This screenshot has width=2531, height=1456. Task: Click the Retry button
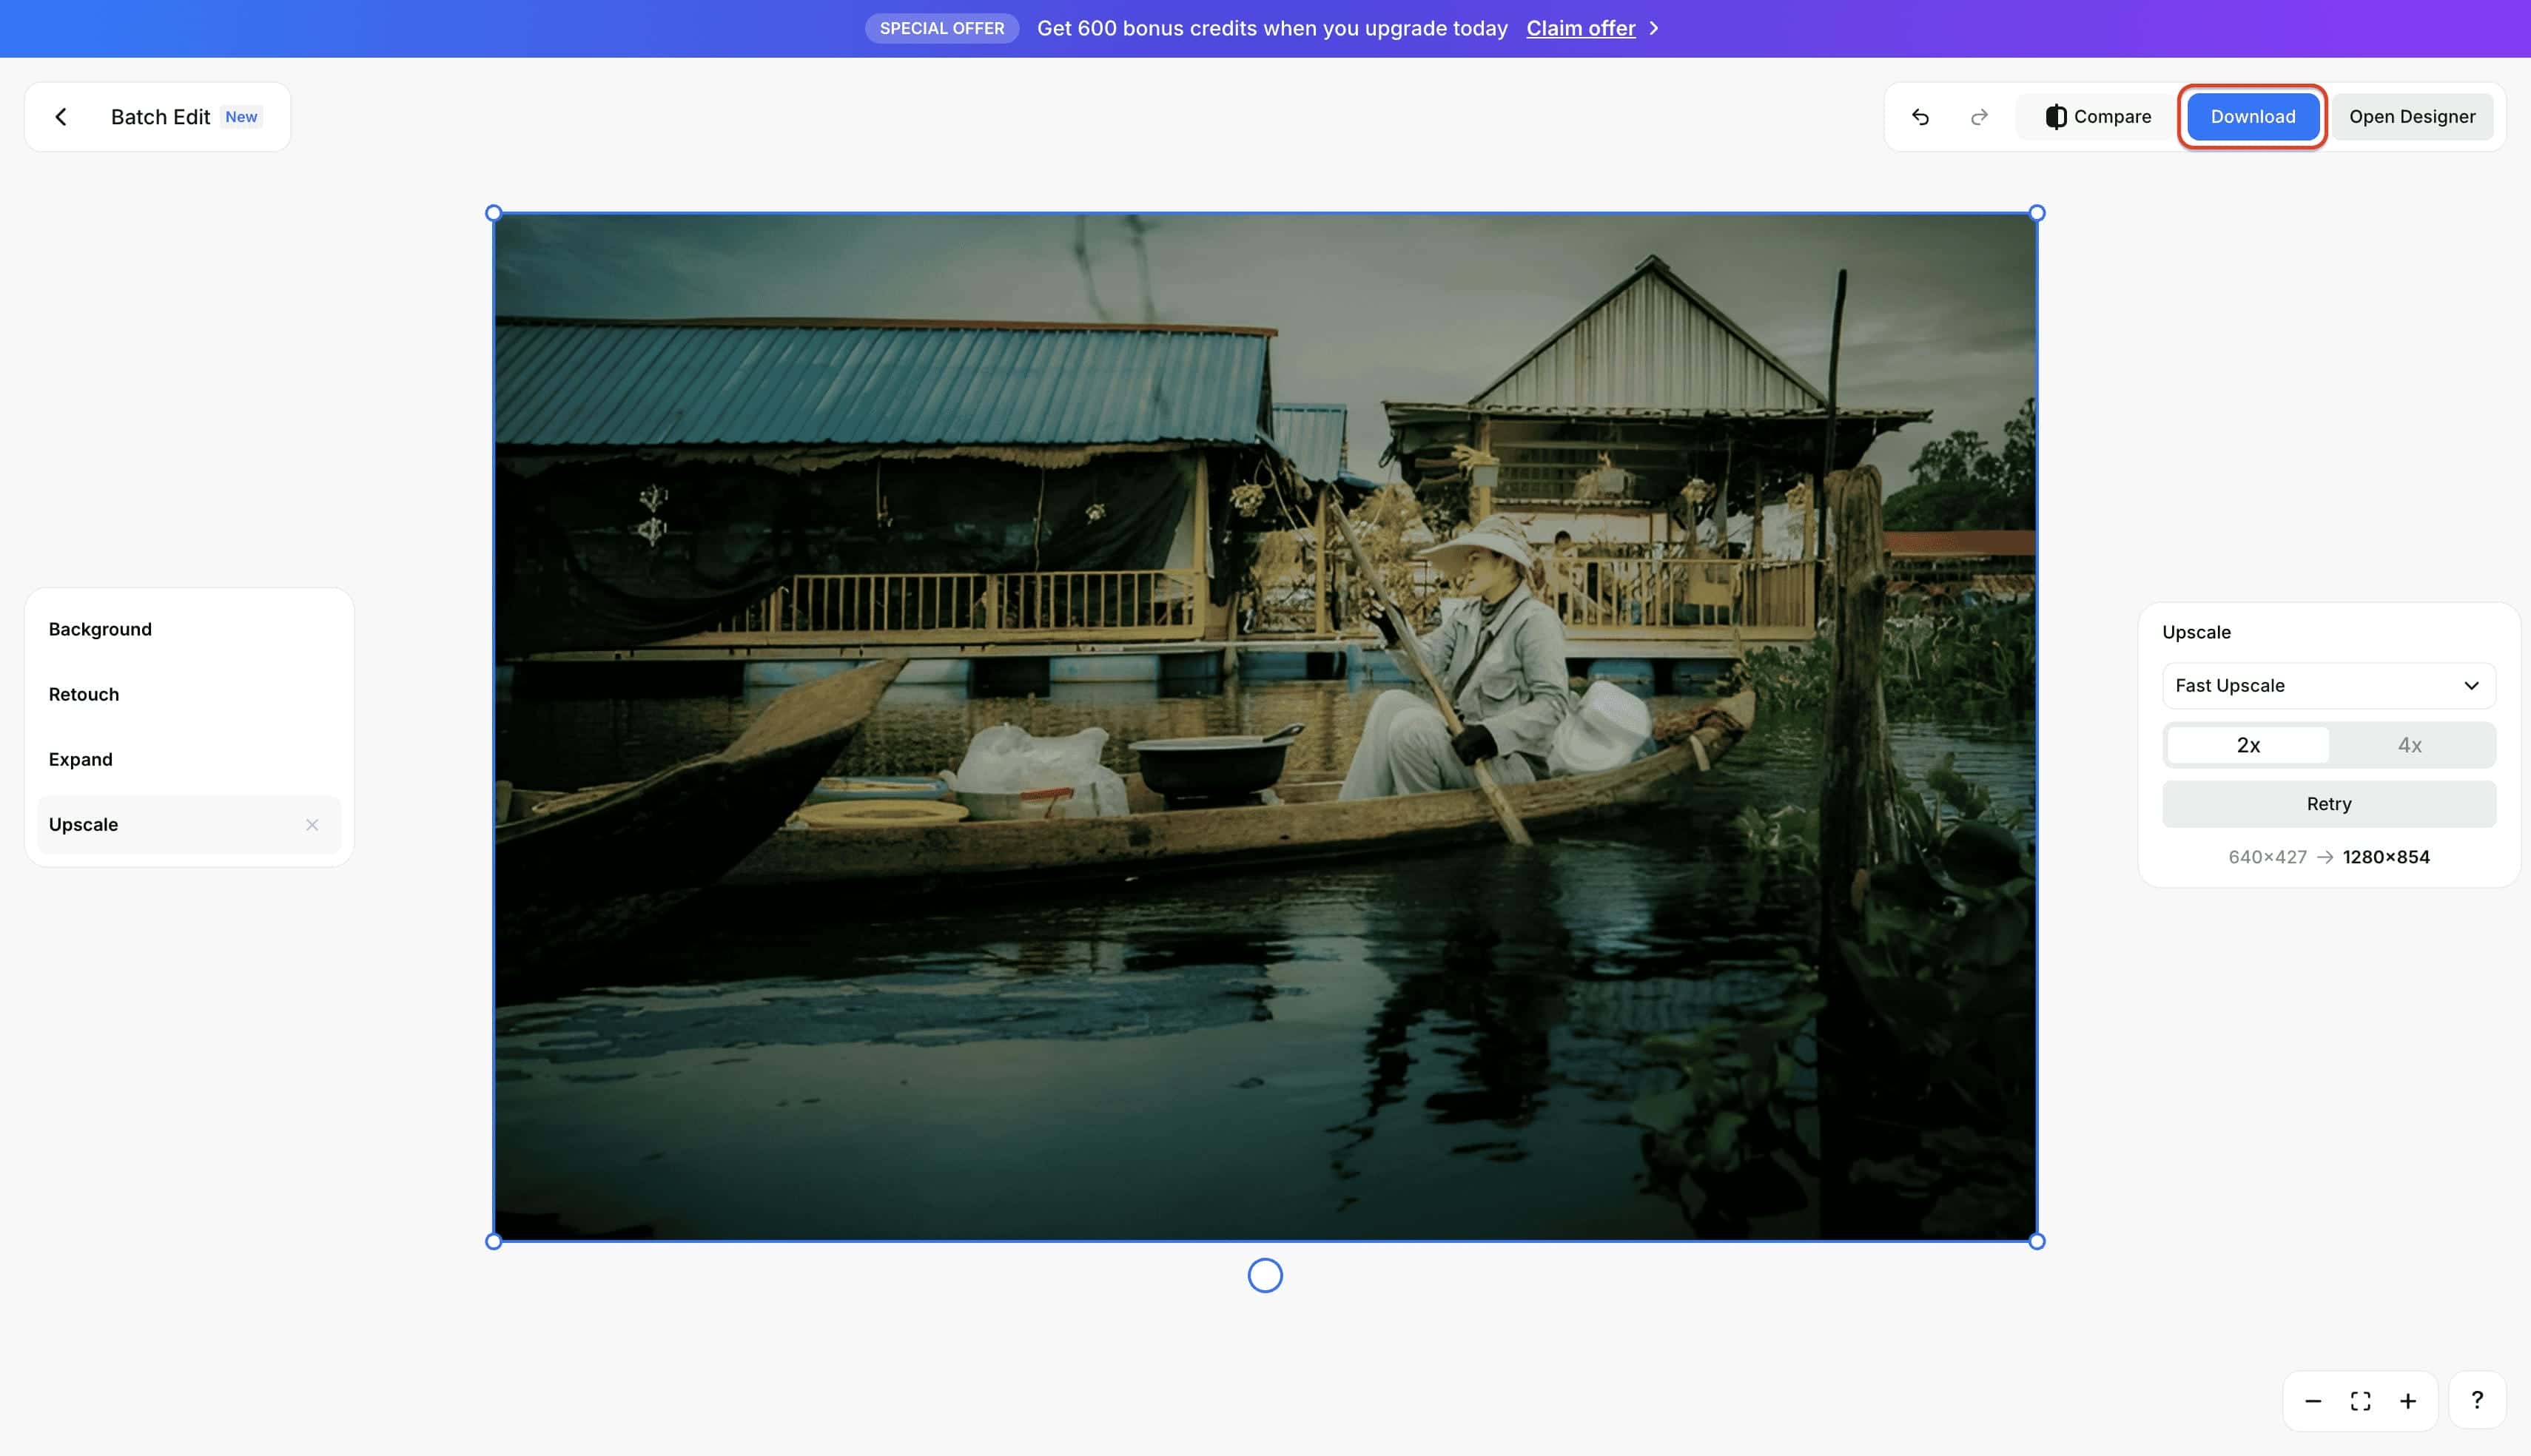pos(2328,804)
